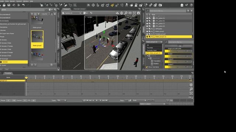Toggle the loop playback button

tap(84, 100)
